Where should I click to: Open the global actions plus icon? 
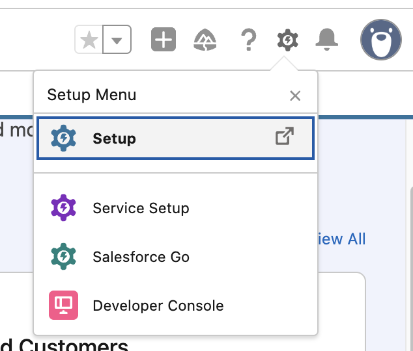tap(164, 40)
